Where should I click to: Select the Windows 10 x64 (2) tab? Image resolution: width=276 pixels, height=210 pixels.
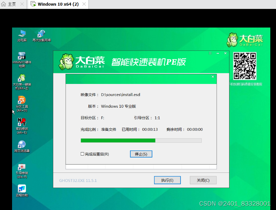58,4
